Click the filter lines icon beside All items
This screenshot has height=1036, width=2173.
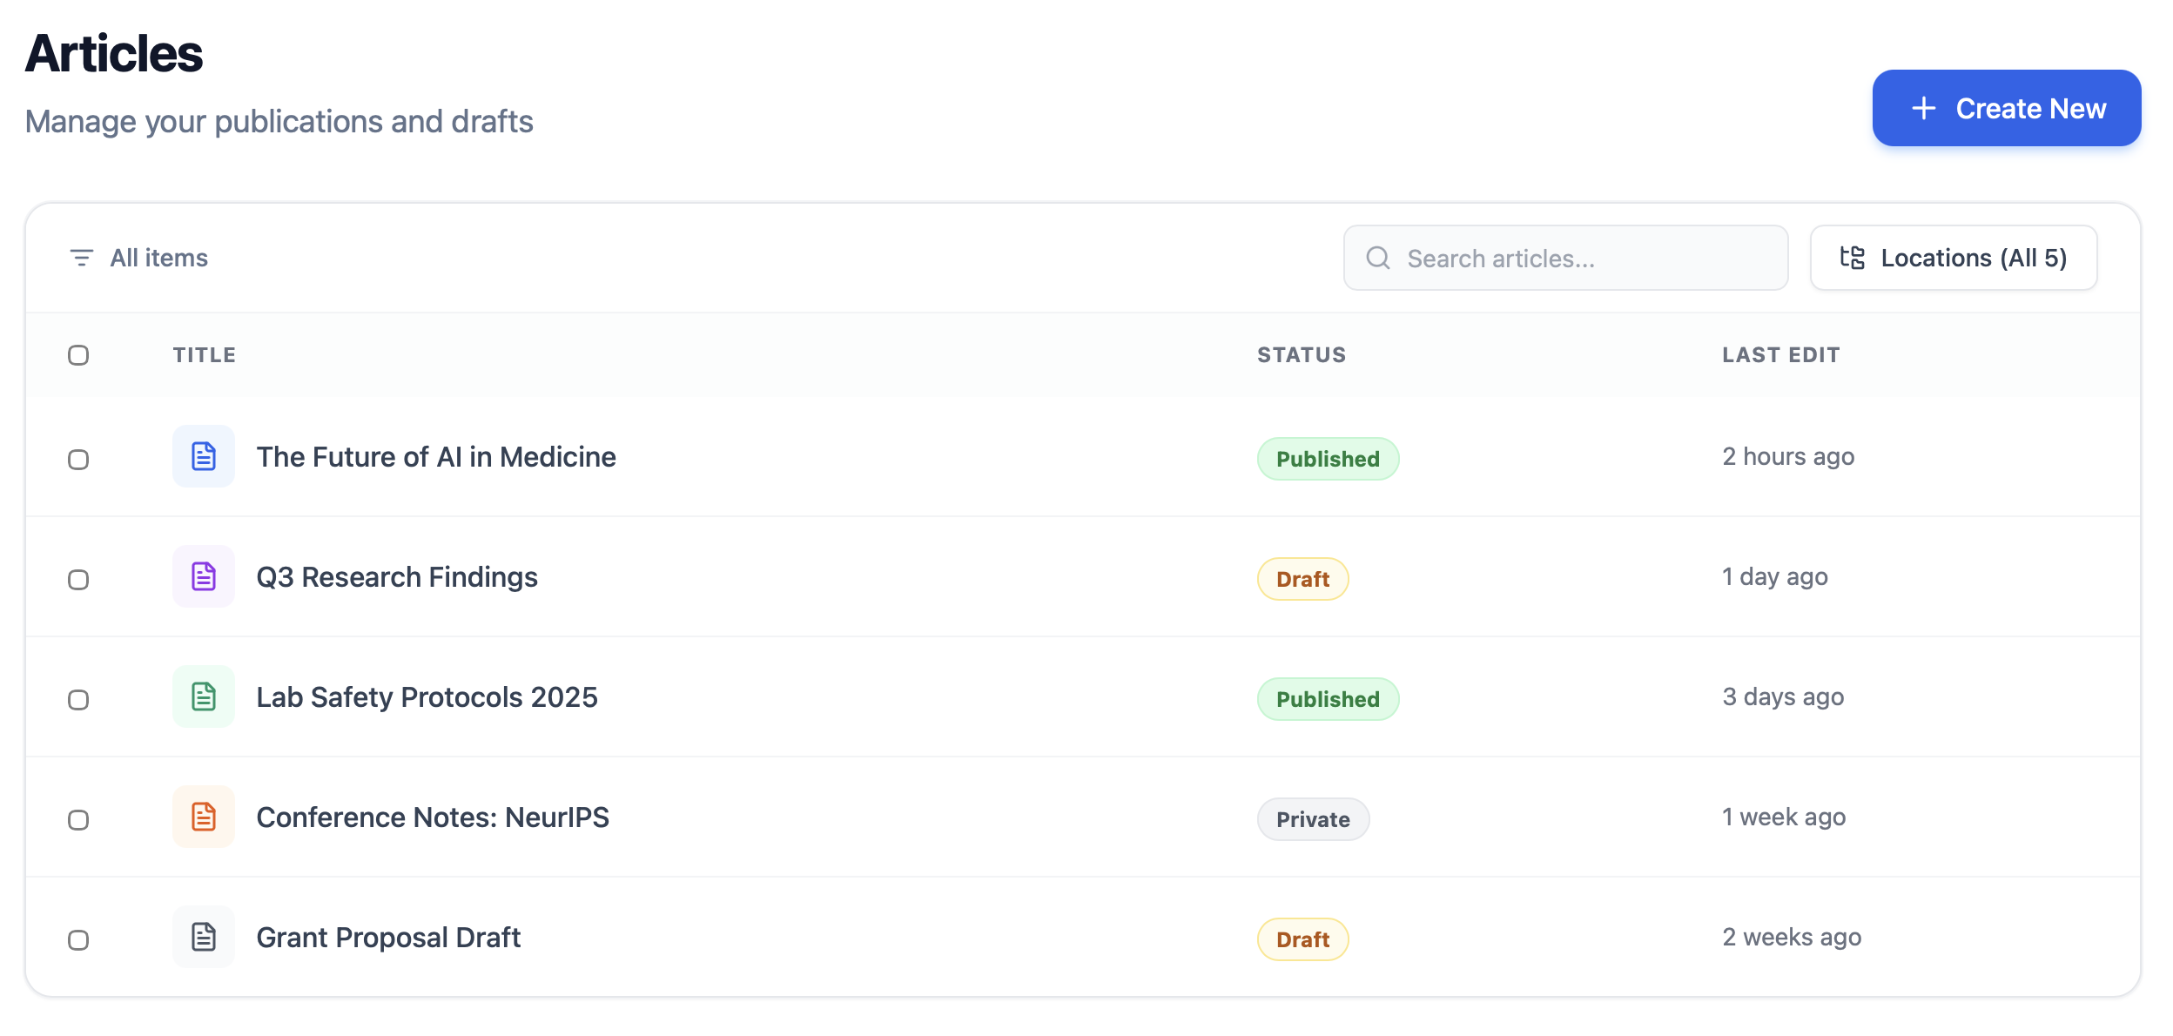(x=81, y=258)
